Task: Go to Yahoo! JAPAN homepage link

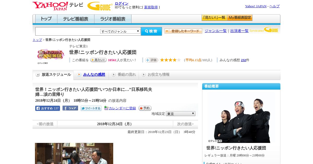Action: (x=256, y=6)
